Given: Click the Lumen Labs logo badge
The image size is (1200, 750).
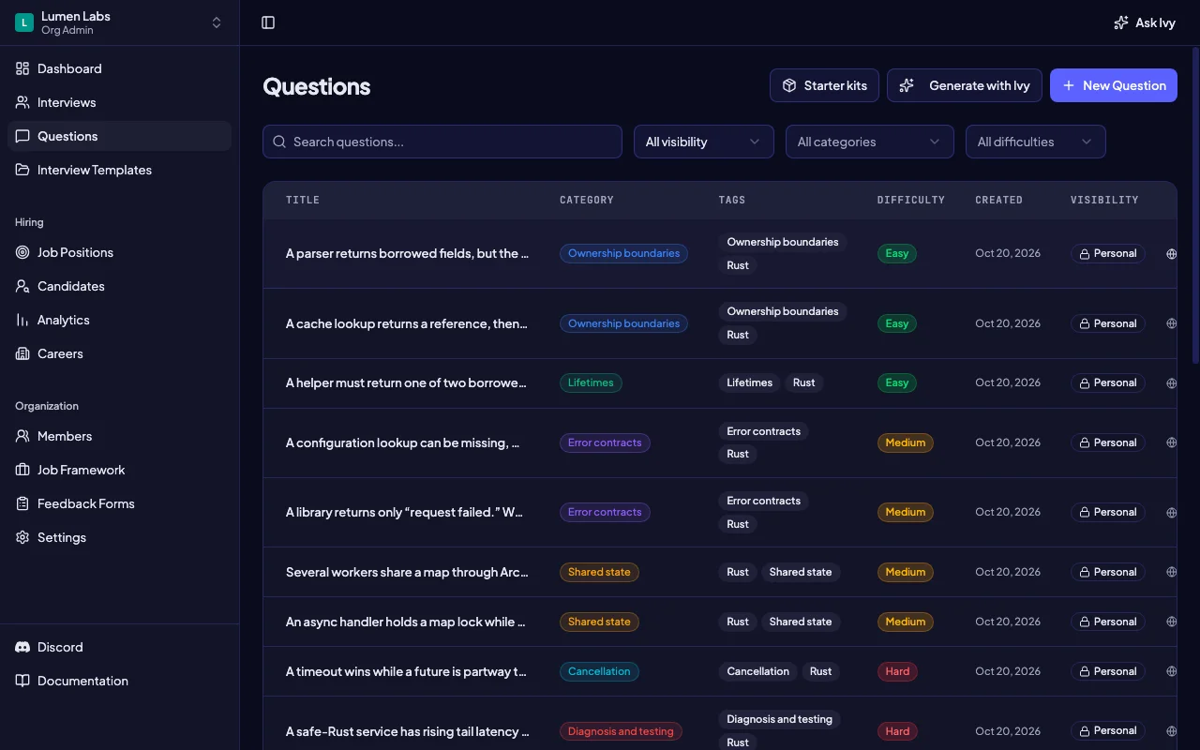Looking at the screenshot, I should [24, 22].
